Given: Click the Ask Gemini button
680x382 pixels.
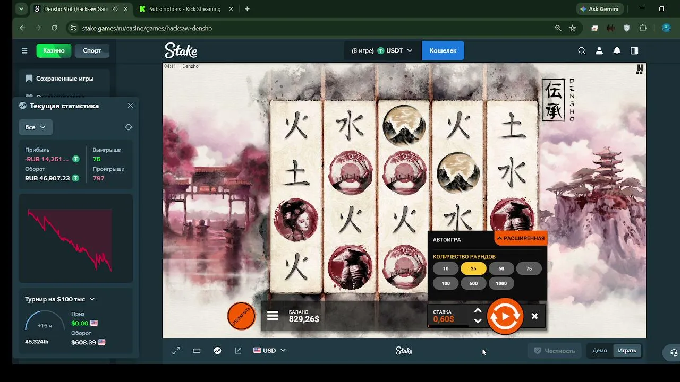Looking at the screenshot, I should [599, 9].
